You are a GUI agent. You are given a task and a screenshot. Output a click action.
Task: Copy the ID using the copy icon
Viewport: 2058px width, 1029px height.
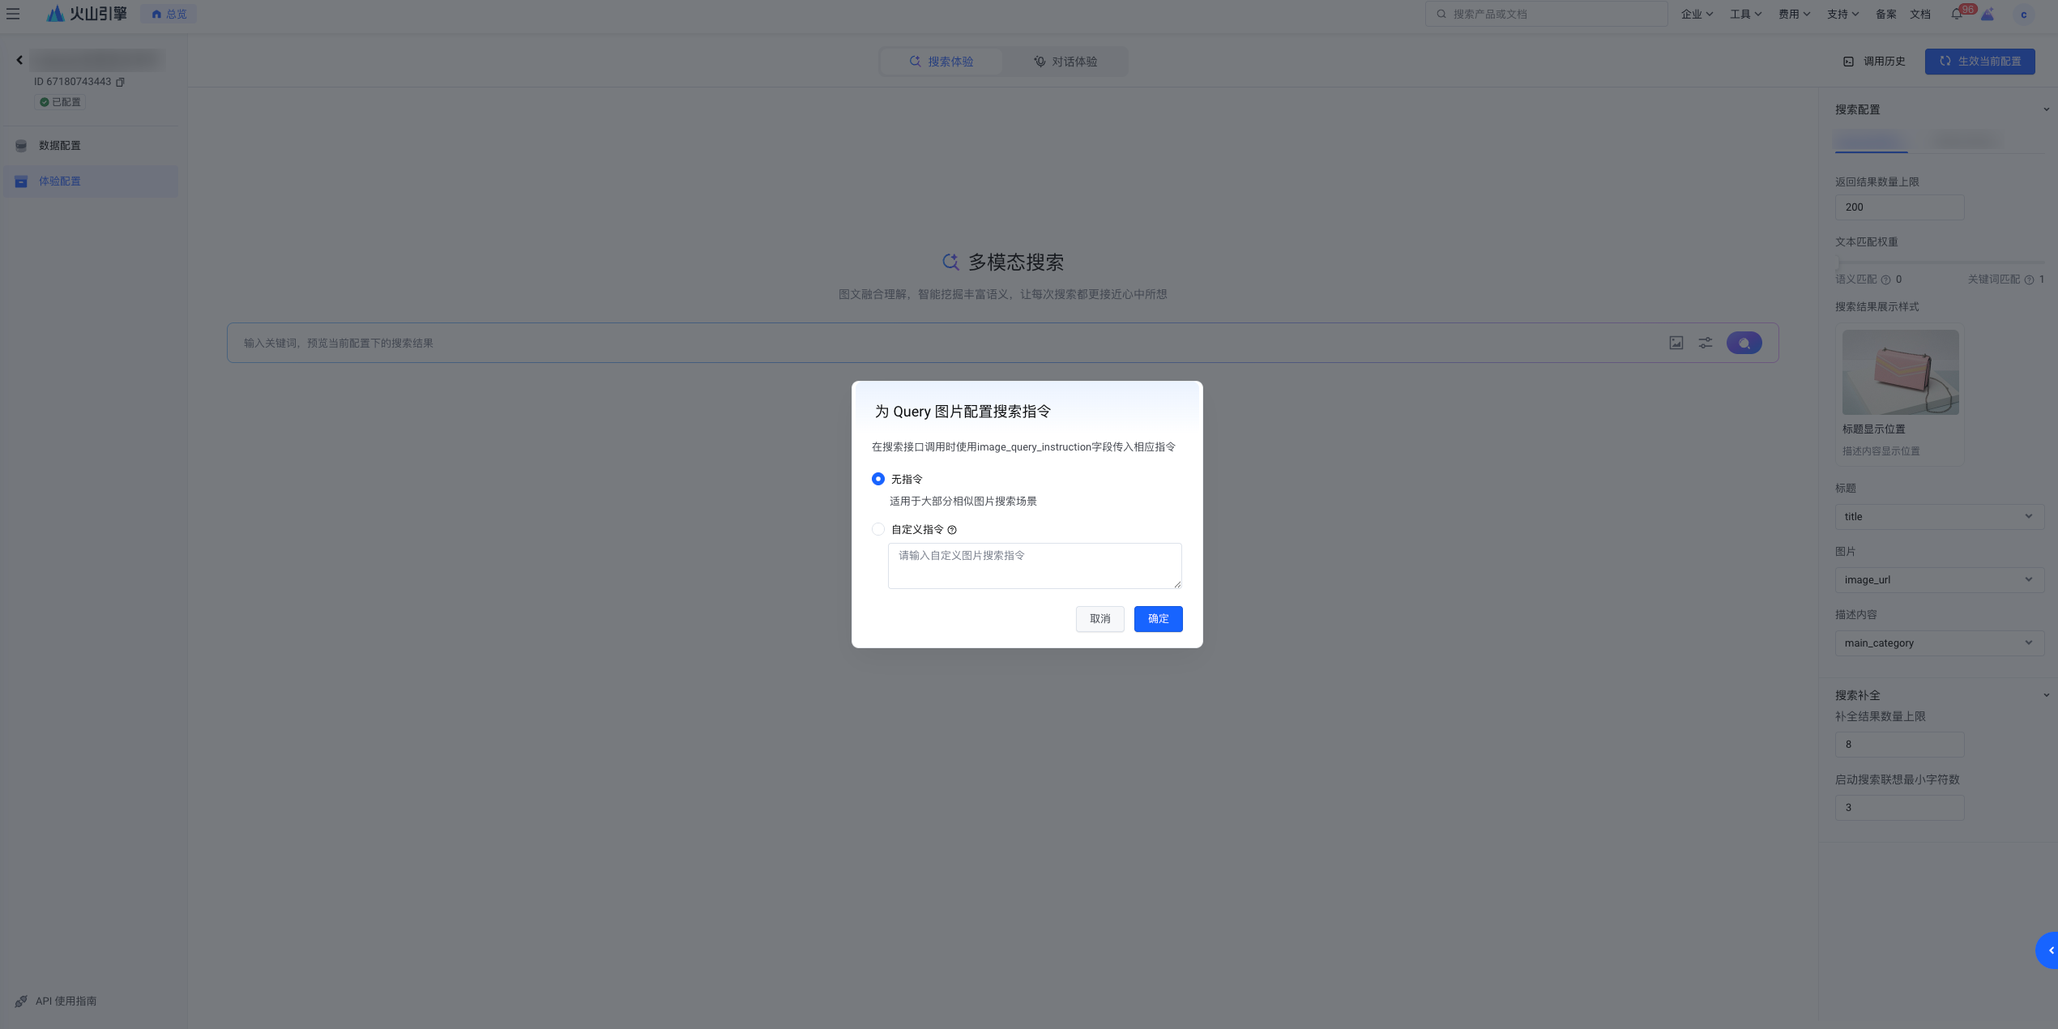[119, 82]
